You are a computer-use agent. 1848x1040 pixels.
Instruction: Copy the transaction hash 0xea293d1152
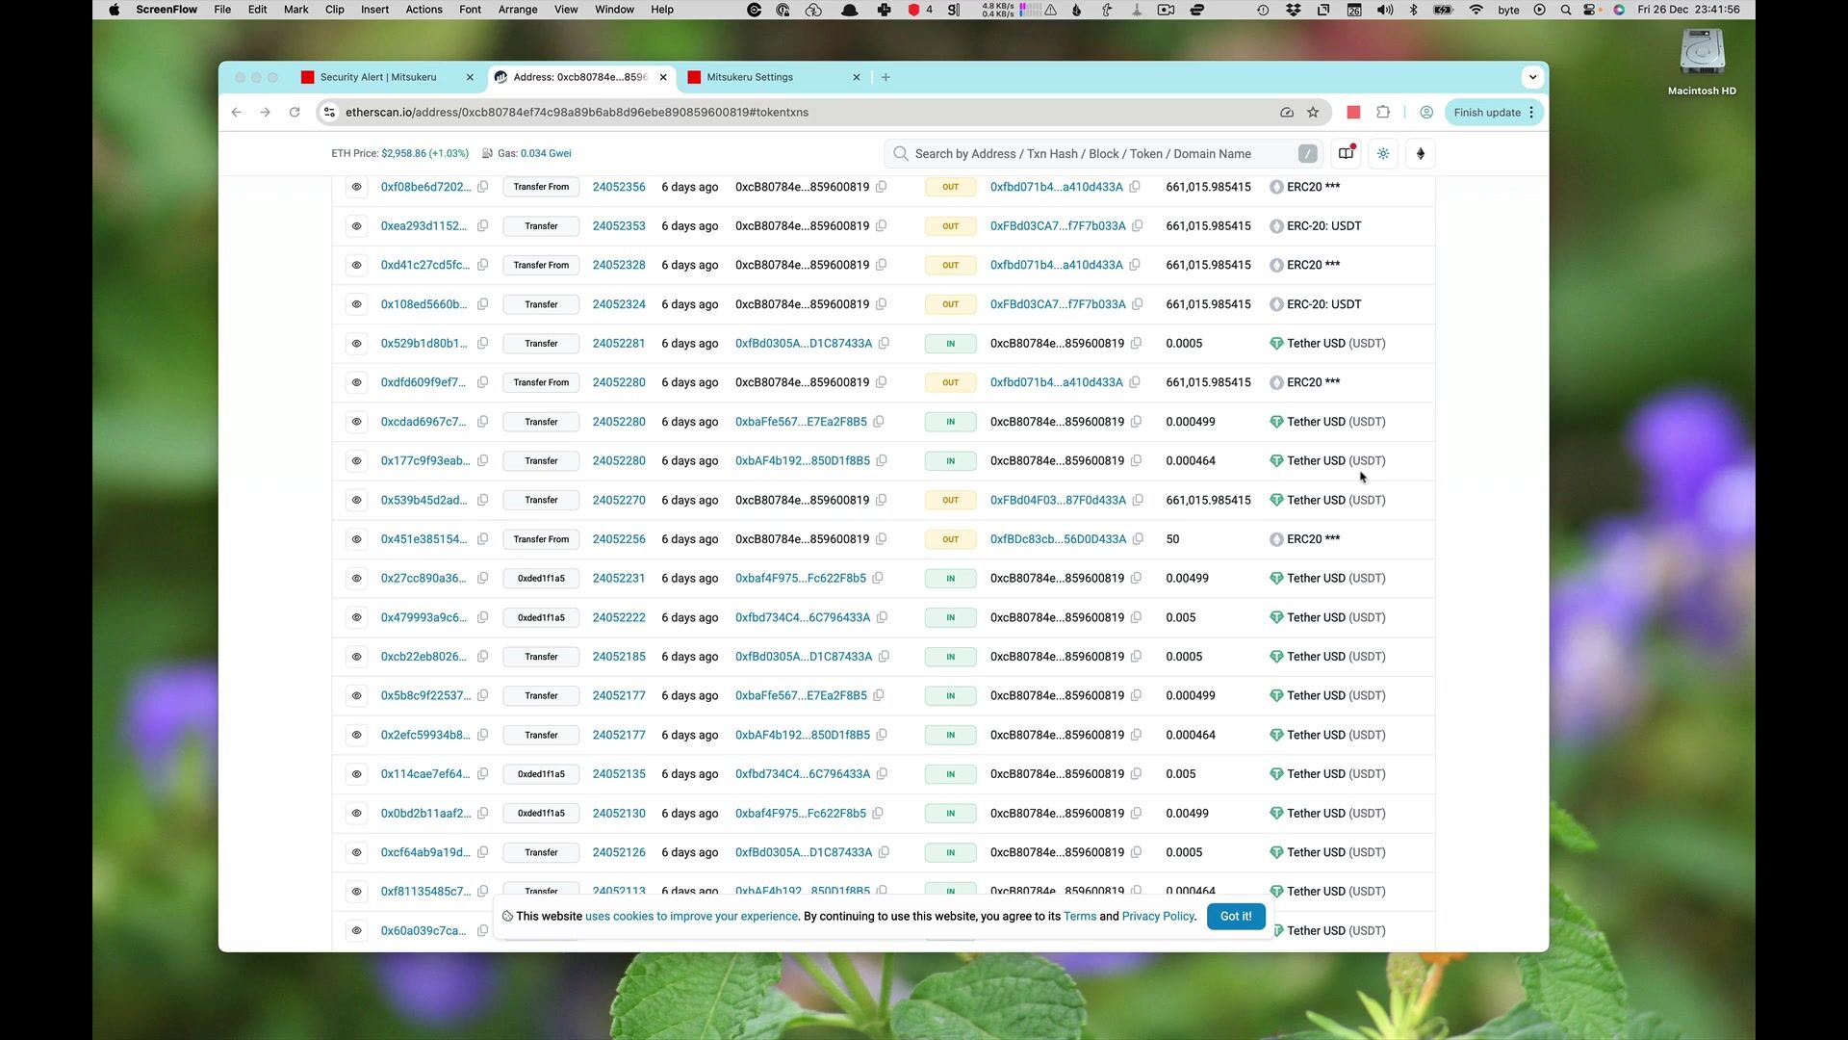(x=483, y=226)
